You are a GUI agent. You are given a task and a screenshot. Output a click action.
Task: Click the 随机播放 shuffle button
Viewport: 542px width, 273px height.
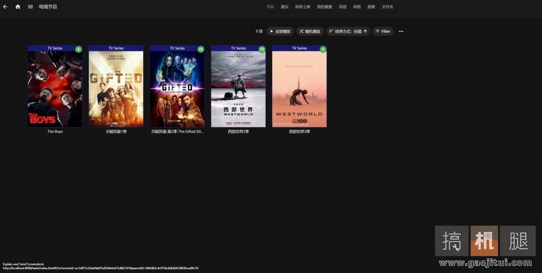pos(310,31)
